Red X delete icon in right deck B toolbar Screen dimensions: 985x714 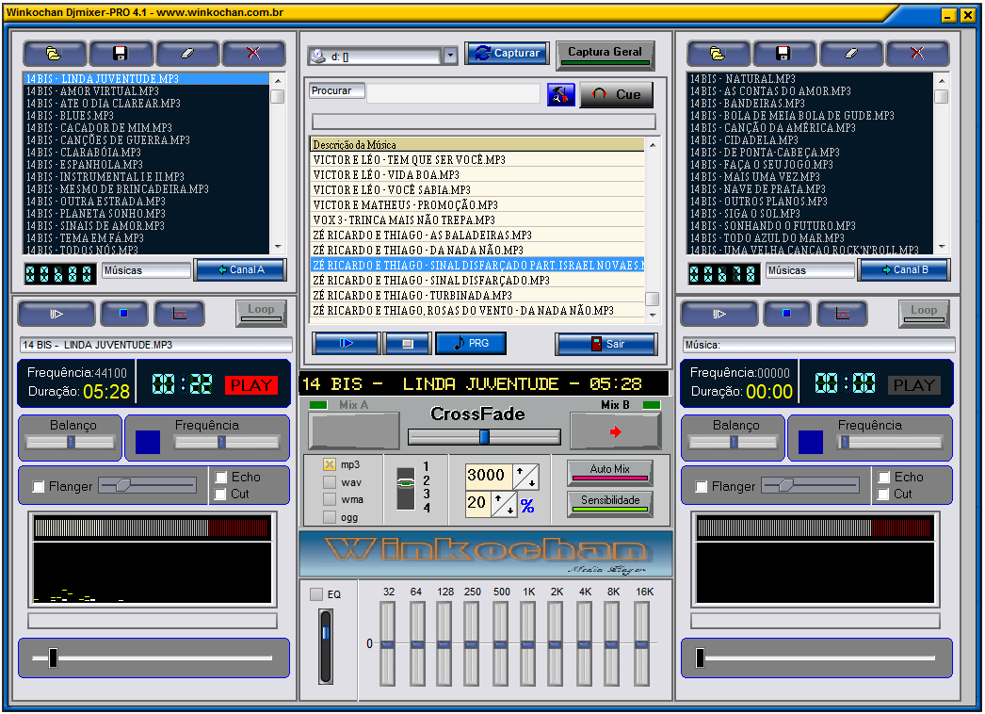point(917,54)
